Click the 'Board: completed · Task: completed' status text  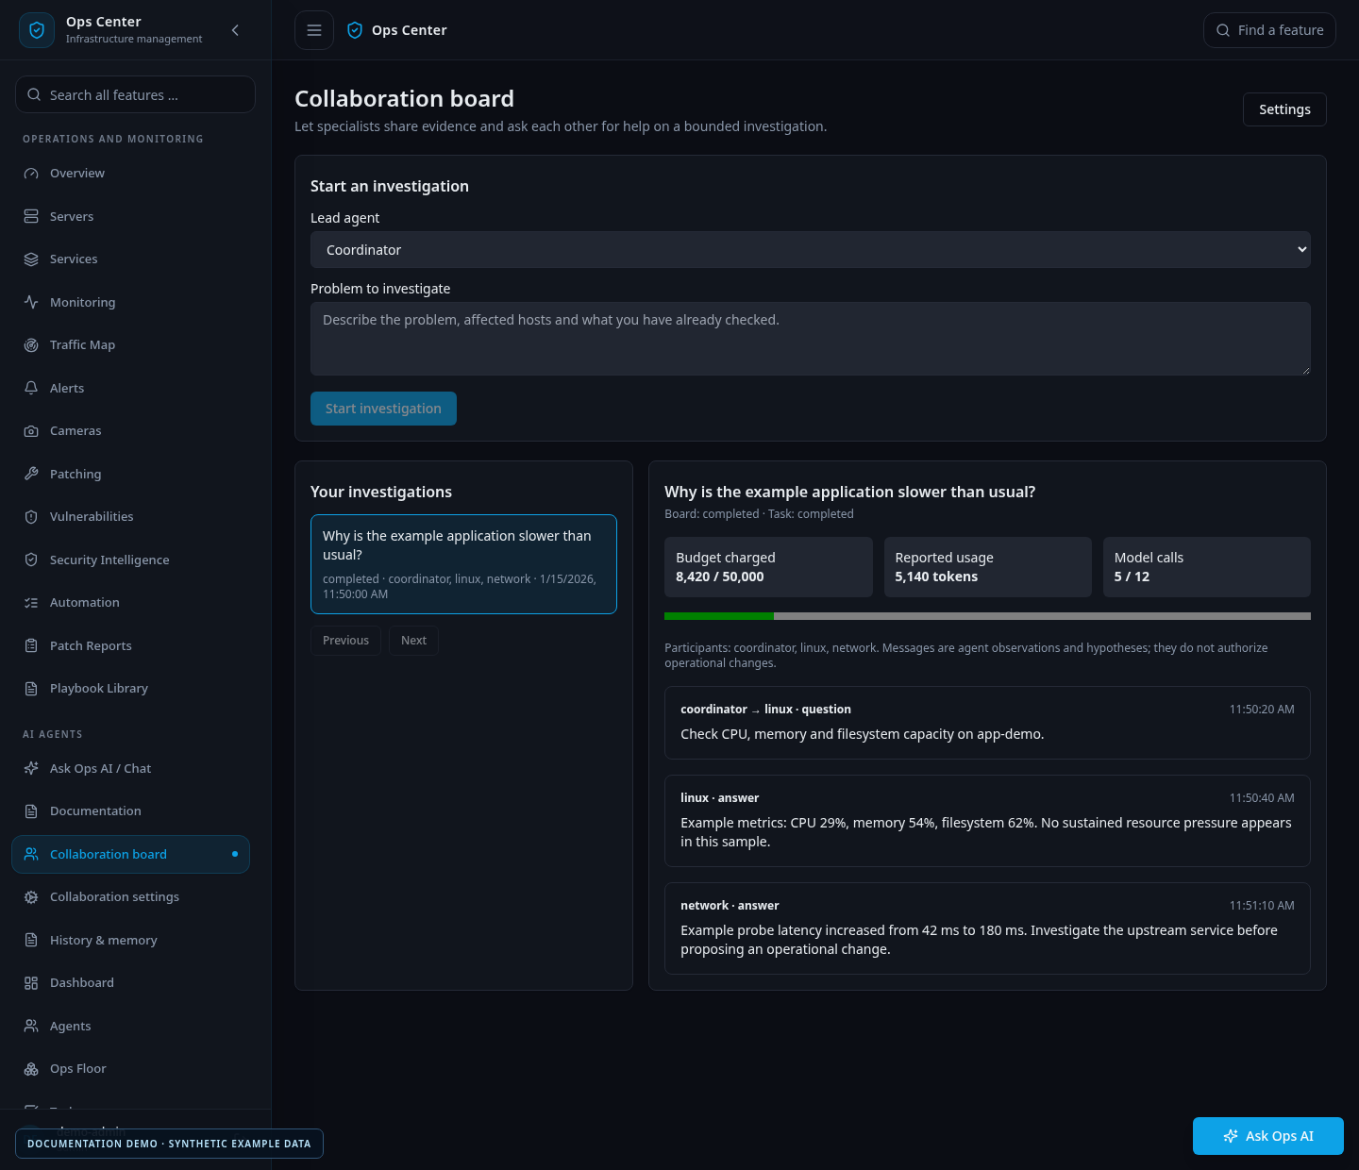pyautogui.click(x=759, y=514)
